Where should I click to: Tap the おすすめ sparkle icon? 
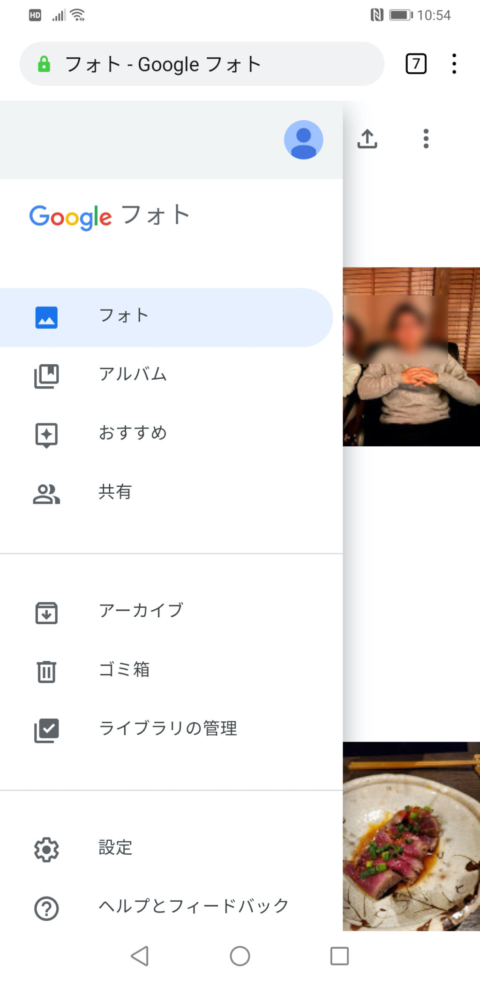point(46,435)
